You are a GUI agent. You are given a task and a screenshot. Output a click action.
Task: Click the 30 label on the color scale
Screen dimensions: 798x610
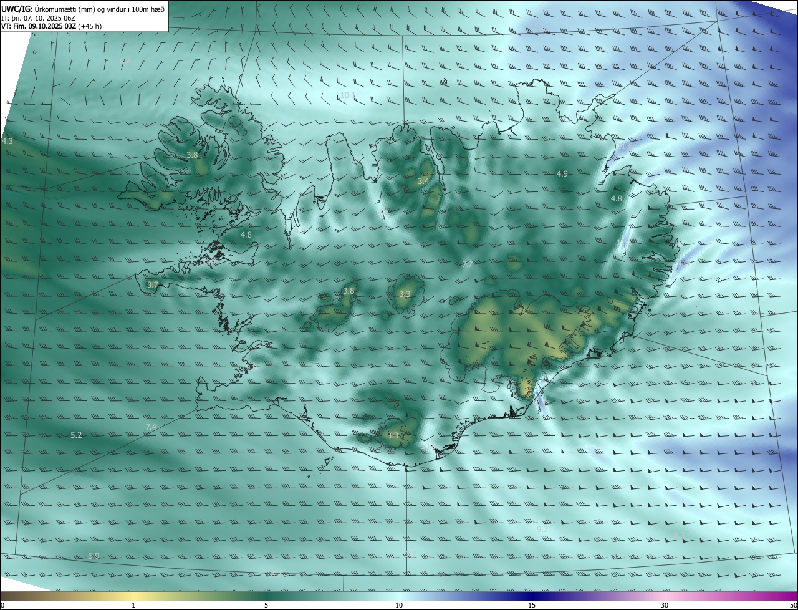tap(665, 605)
